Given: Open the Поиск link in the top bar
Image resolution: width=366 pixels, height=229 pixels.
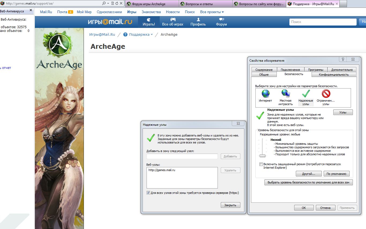Looking at the screenshot, I should 190,12.
